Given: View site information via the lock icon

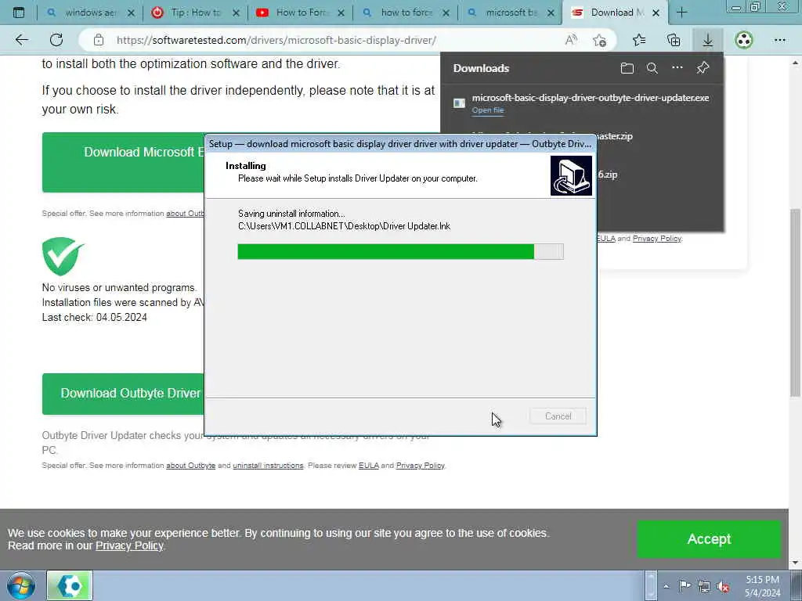Looking at the screenshot, I should point(99,40).
